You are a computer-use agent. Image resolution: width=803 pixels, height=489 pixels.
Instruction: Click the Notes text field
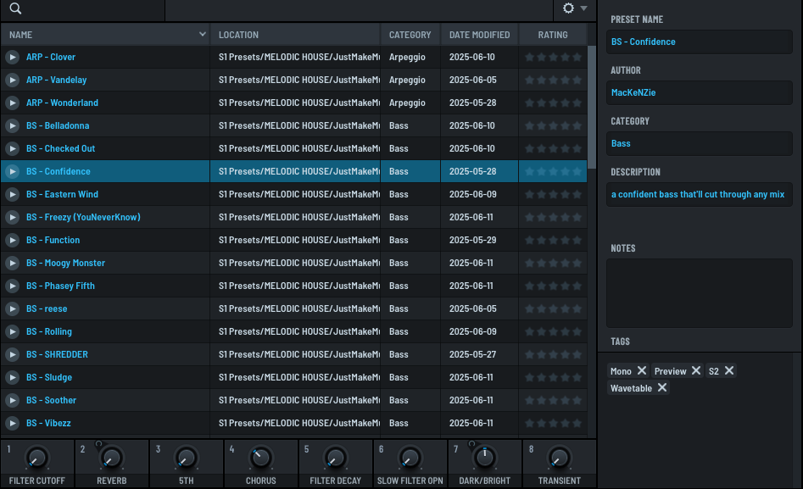[699, 293]
